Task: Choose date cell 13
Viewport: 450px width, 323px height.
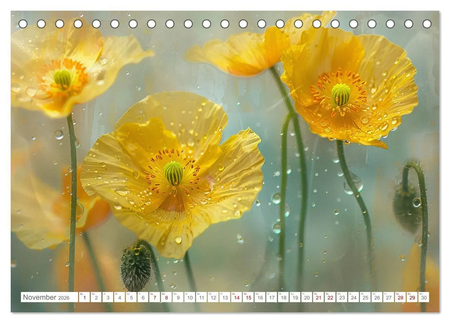Action: point(225,297)
